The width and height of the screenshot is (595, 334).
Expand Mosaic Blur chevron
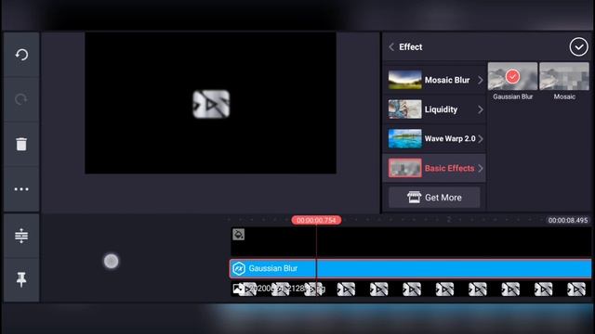coord(481,80)
